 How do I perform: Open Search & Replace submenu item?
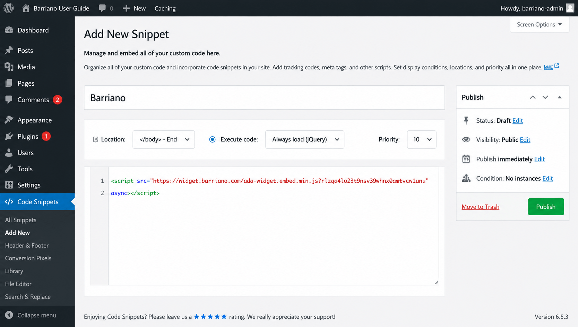point(28,296)
